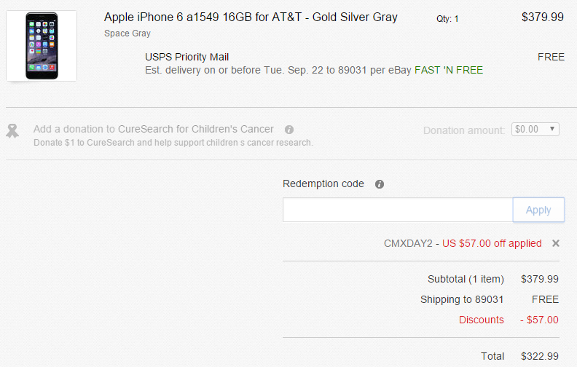Click the item price $379.99 at top
Screen dimensions: 577x367
point(543,17)
